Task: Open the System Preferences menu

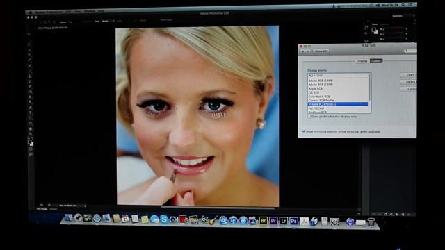Action: tap(49, 12)
